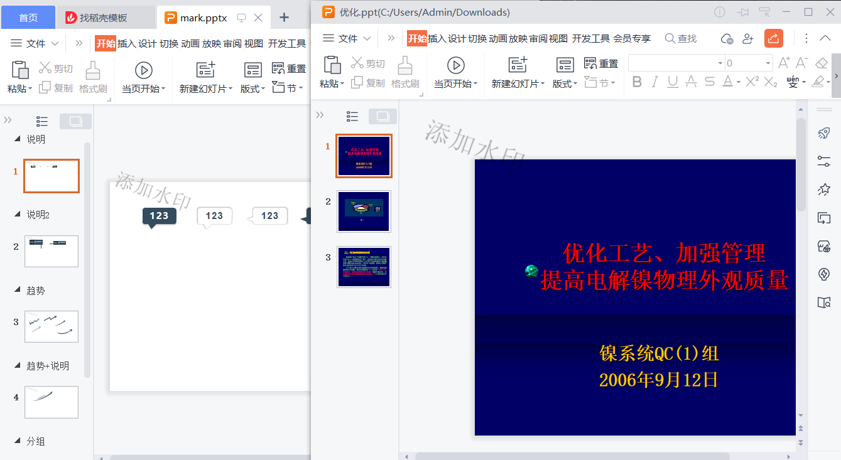This screenshot has height=460, width=841.
Task: Decrease font size in 优化.ppt ribbon
Action: 801,63
